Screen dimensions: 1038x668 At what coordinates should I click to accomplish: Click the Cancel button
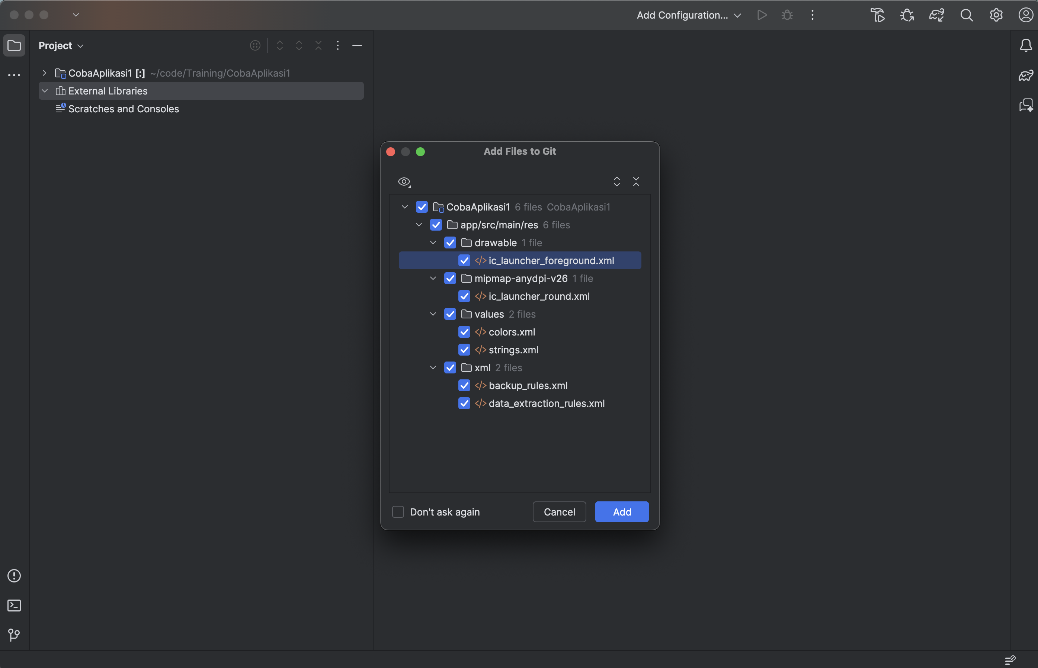559,512
